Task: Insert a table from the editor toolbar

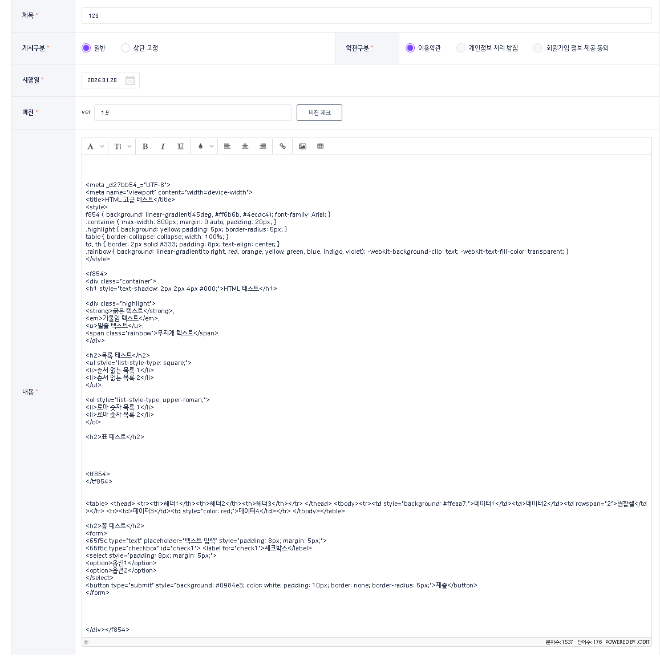Action: click(x=320, y=147)
